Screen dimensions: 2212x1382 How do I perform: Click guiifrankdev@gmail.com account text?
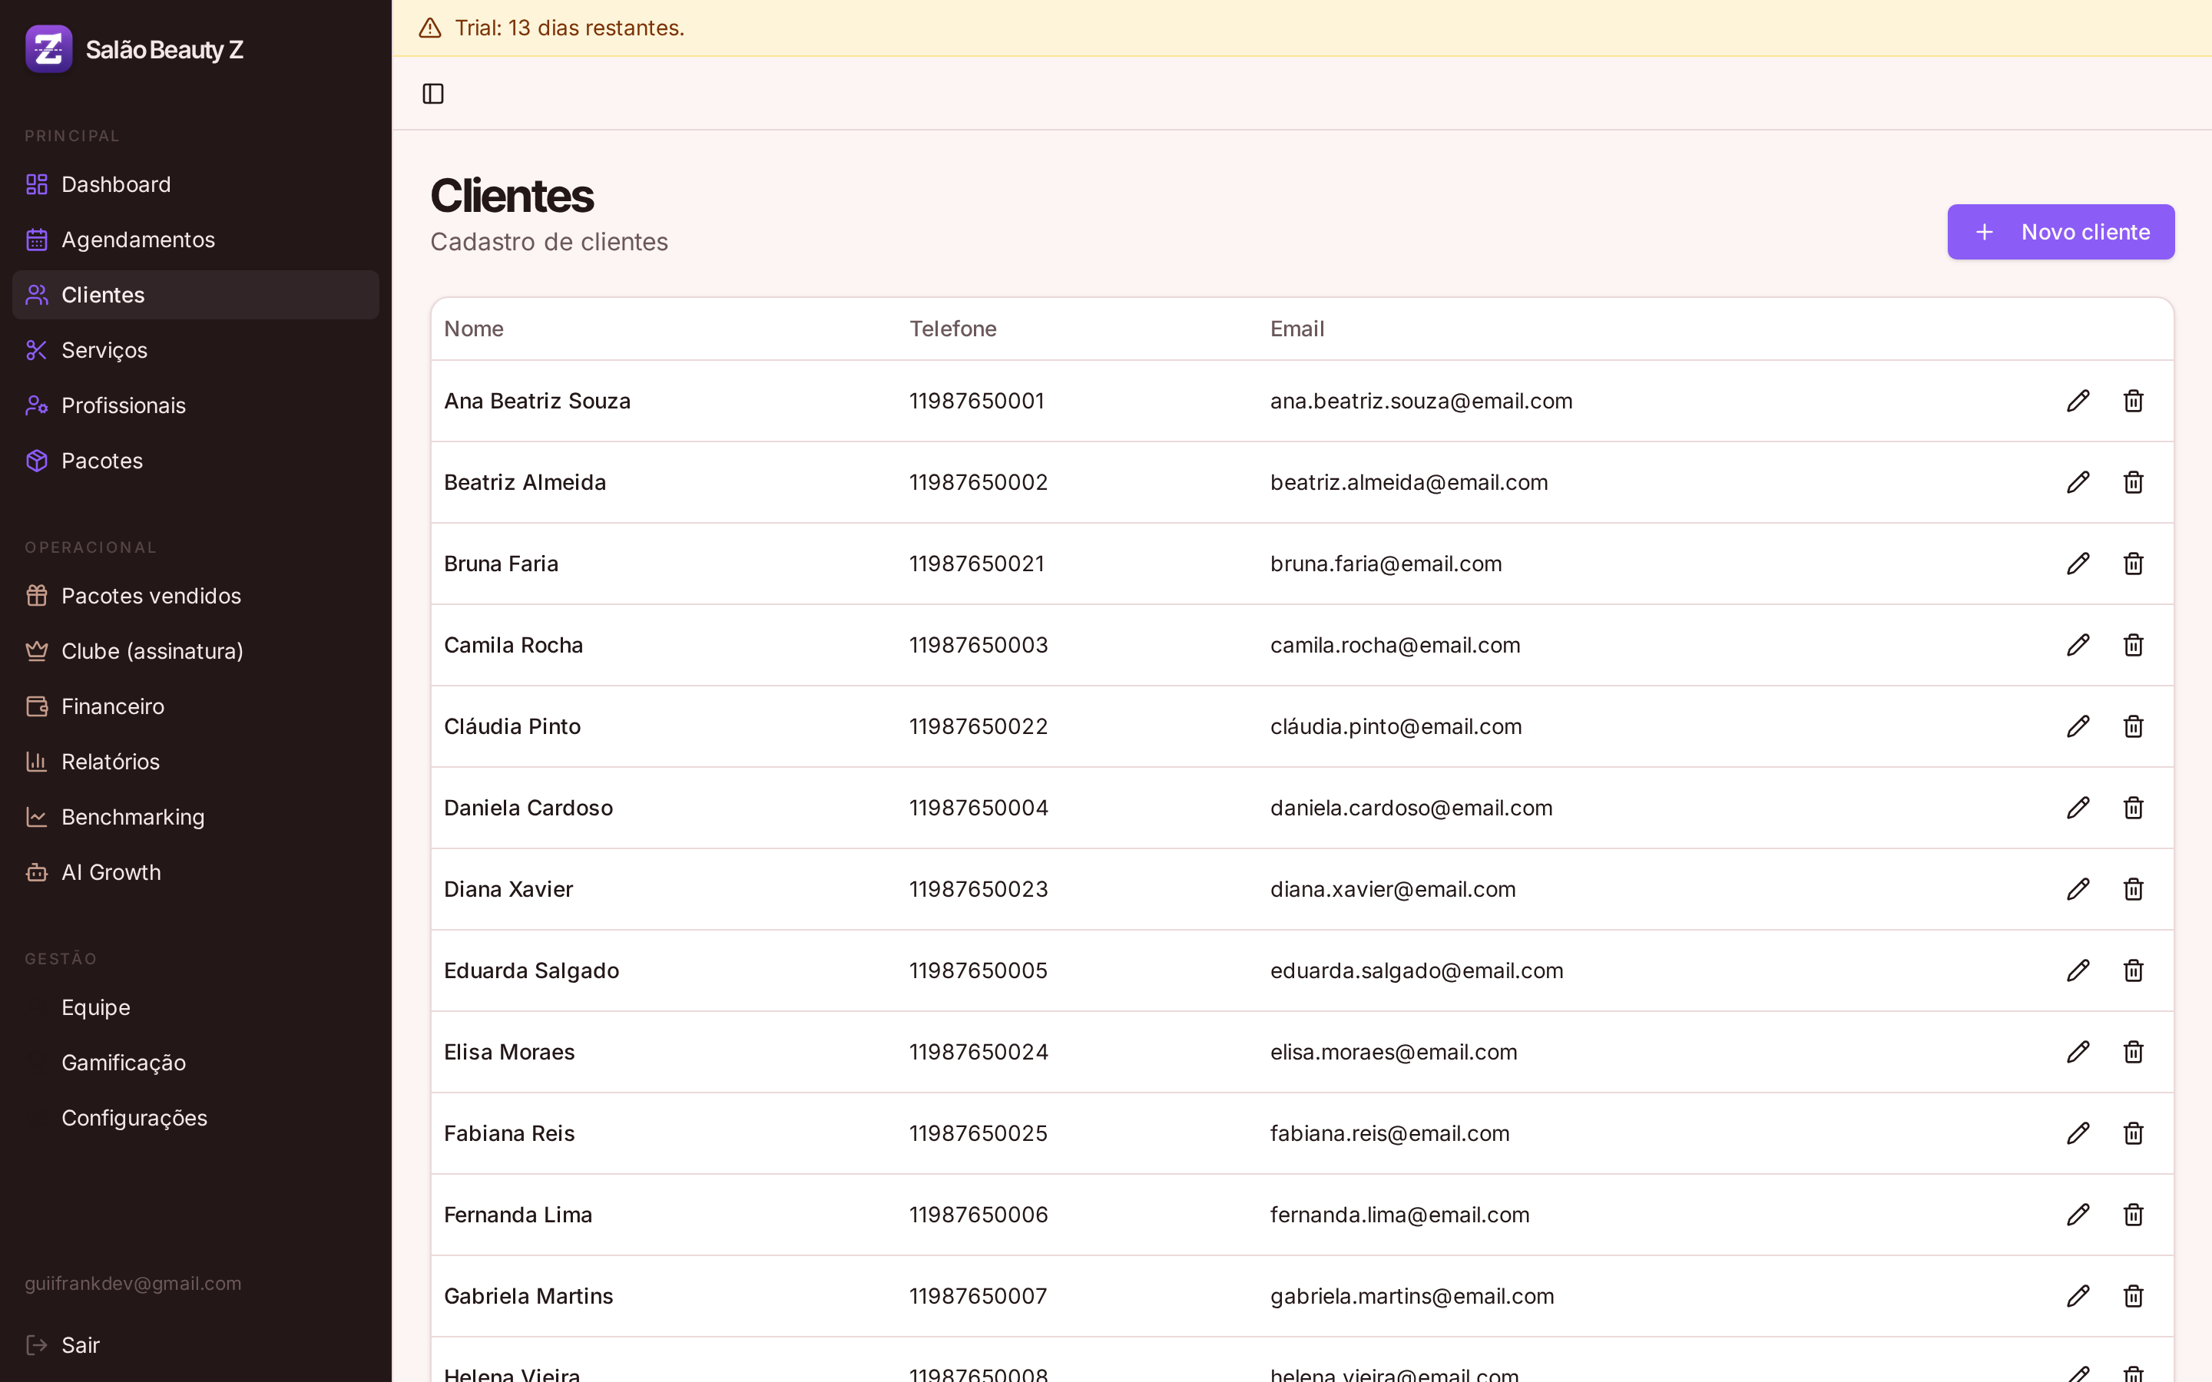pyautogui.click(x=134, y=1283)
